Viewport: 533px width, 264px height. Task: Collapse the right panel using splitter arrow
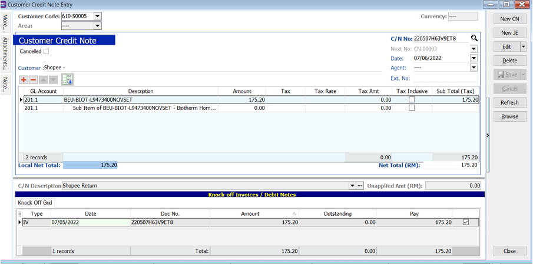[487, 136]
